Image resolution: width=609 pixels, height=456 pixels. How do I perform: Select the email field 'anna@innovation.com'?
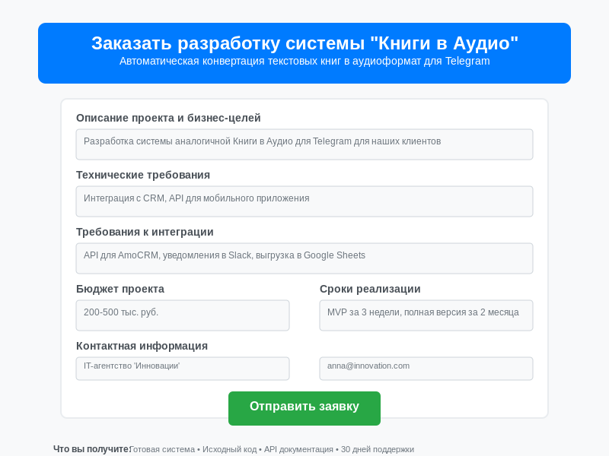426,368
